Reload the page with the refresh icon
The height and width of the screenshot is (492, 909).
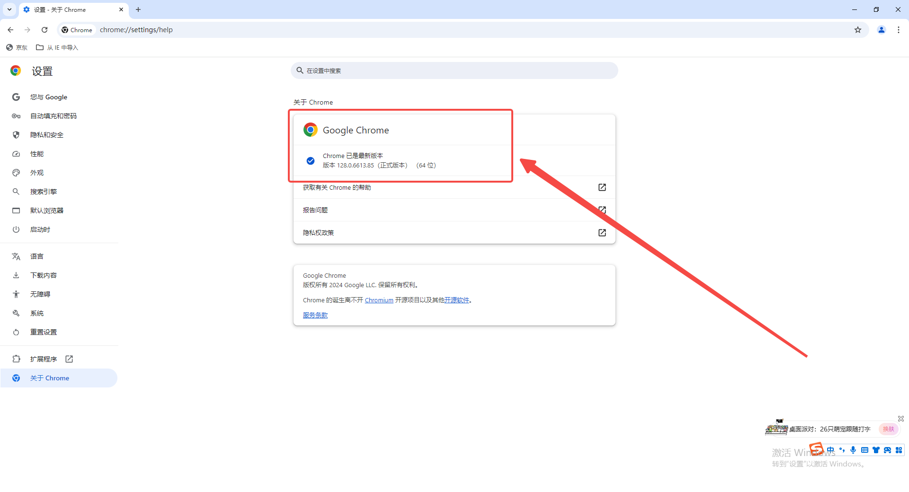click(45, 30)
